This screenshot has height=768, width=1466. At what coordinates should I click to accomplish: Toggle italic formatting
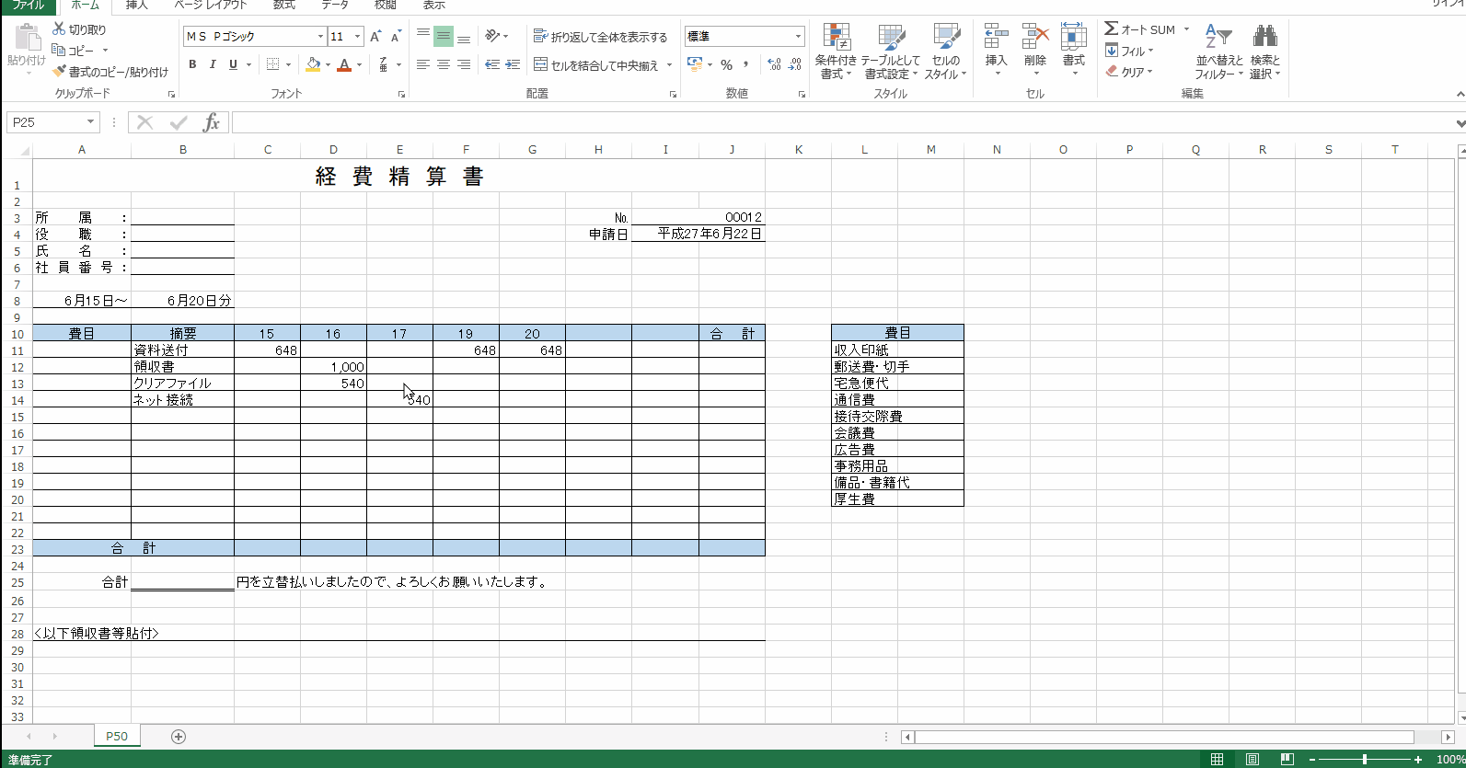(213, 64)
